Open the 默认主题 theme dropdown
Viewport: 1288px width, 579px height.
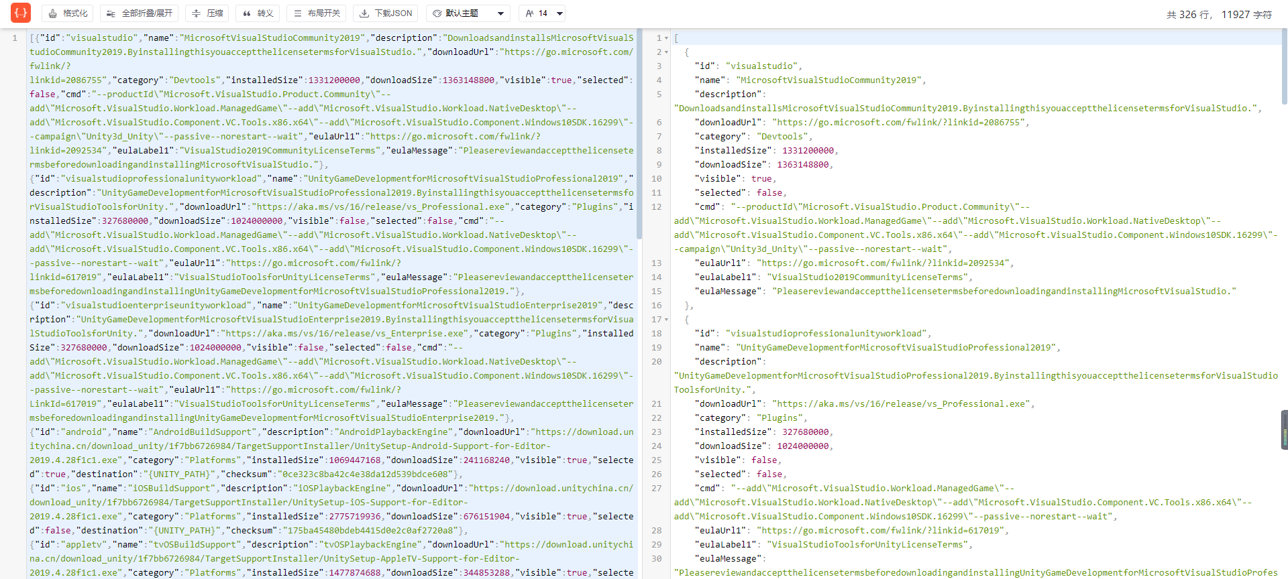[x=468, y=13]
